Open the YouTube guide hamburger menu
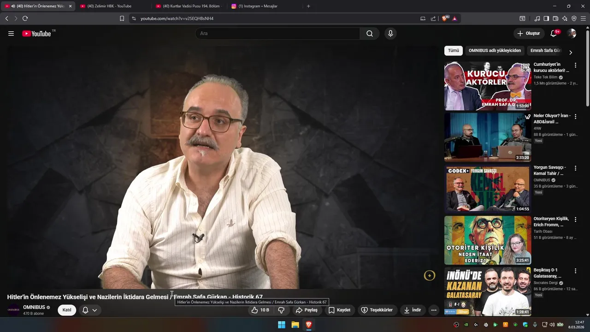Image resolution: width=590 pixels, height=332 pixels. tap(11, 34)
